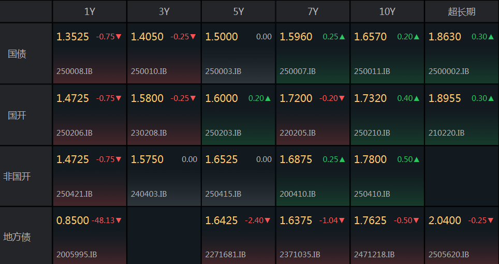Click the 国债 row label

tap(17, 54)
